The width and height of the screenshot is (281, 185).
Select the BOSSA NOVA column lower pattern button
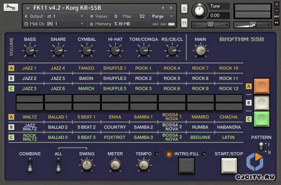pyautogui.click(x=172, y=107)
